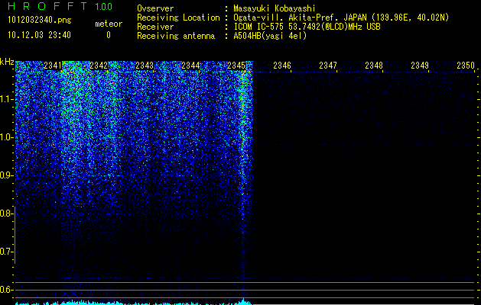This screenshot has width=481, height=305.
Task: Click time marker 2343
Action: point(145,66)
